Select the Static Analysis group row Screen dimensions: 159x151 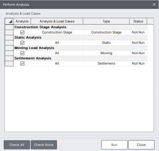pos(80,37)
